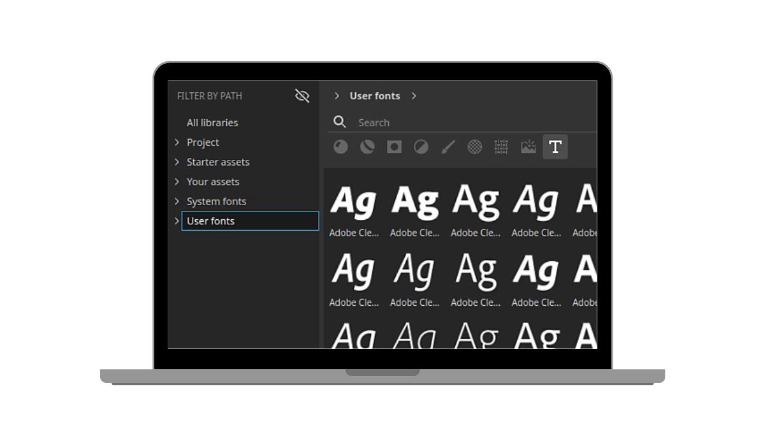This screenshot has height=446, width=765.
Task: Filter assets by Filters half-circle icon
Action: [421, 147]
